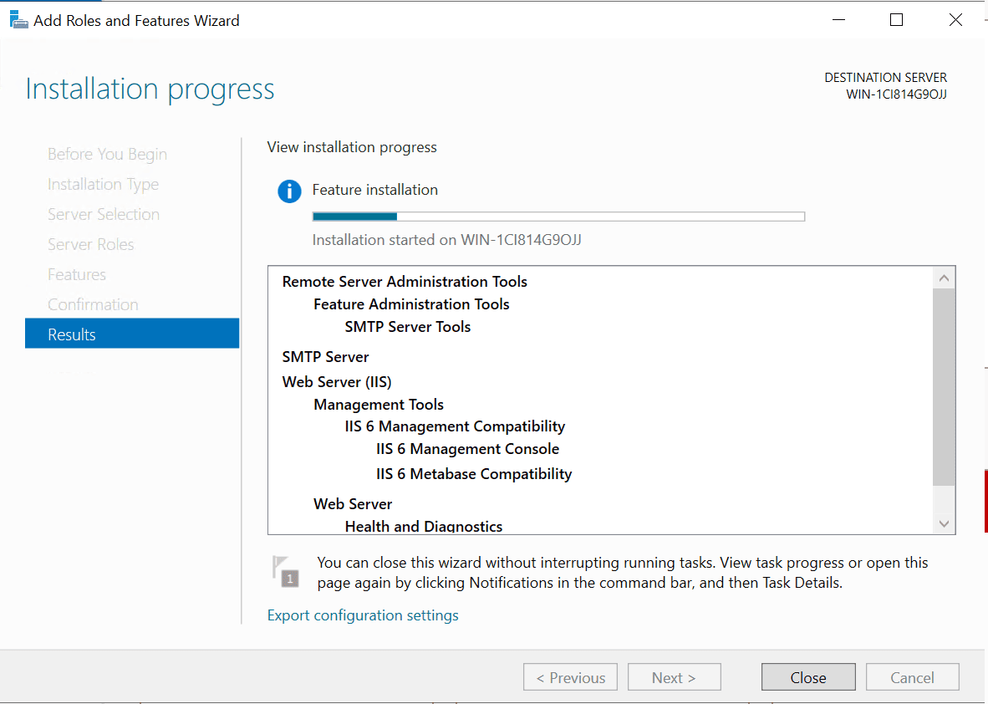This screenshot has width=988, height=704.
Task: Open the Server Roles step
Action: pyautogui.click(x=90, y=244)
